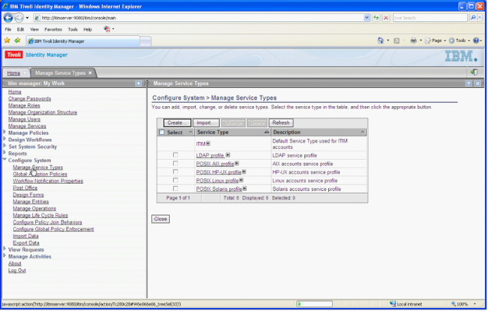Check the LDAP profile row checkbox

(x=176, y=155)
